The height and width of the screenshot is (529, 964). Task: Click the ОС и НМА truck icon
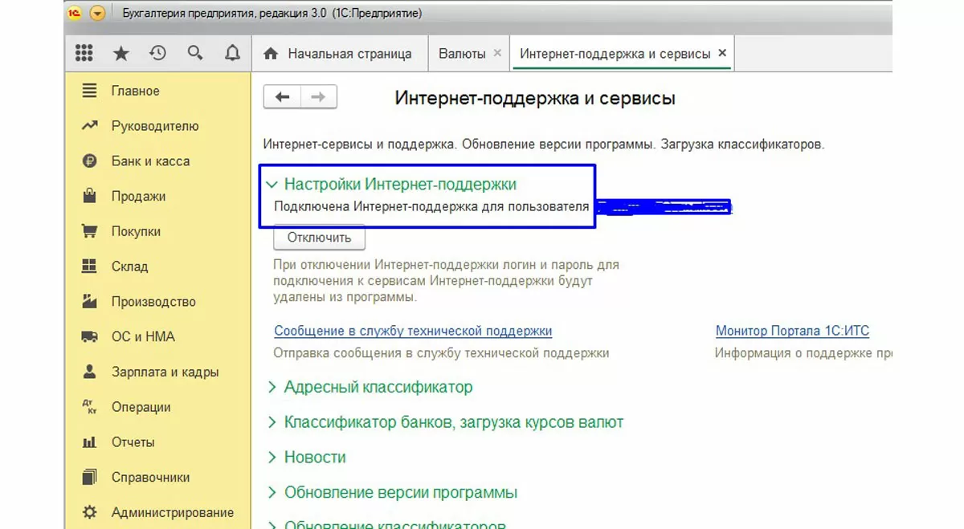click(x=89, y=337)
